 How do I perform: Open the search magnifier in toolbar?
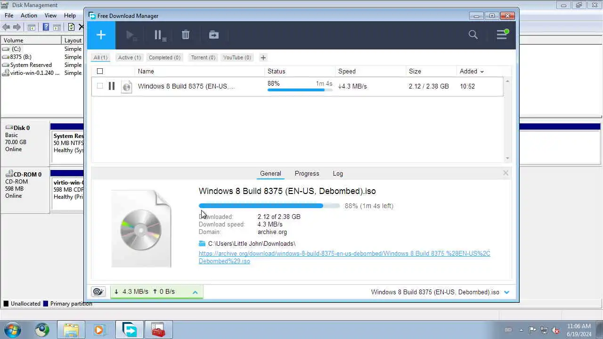click(x=473, y=34)
